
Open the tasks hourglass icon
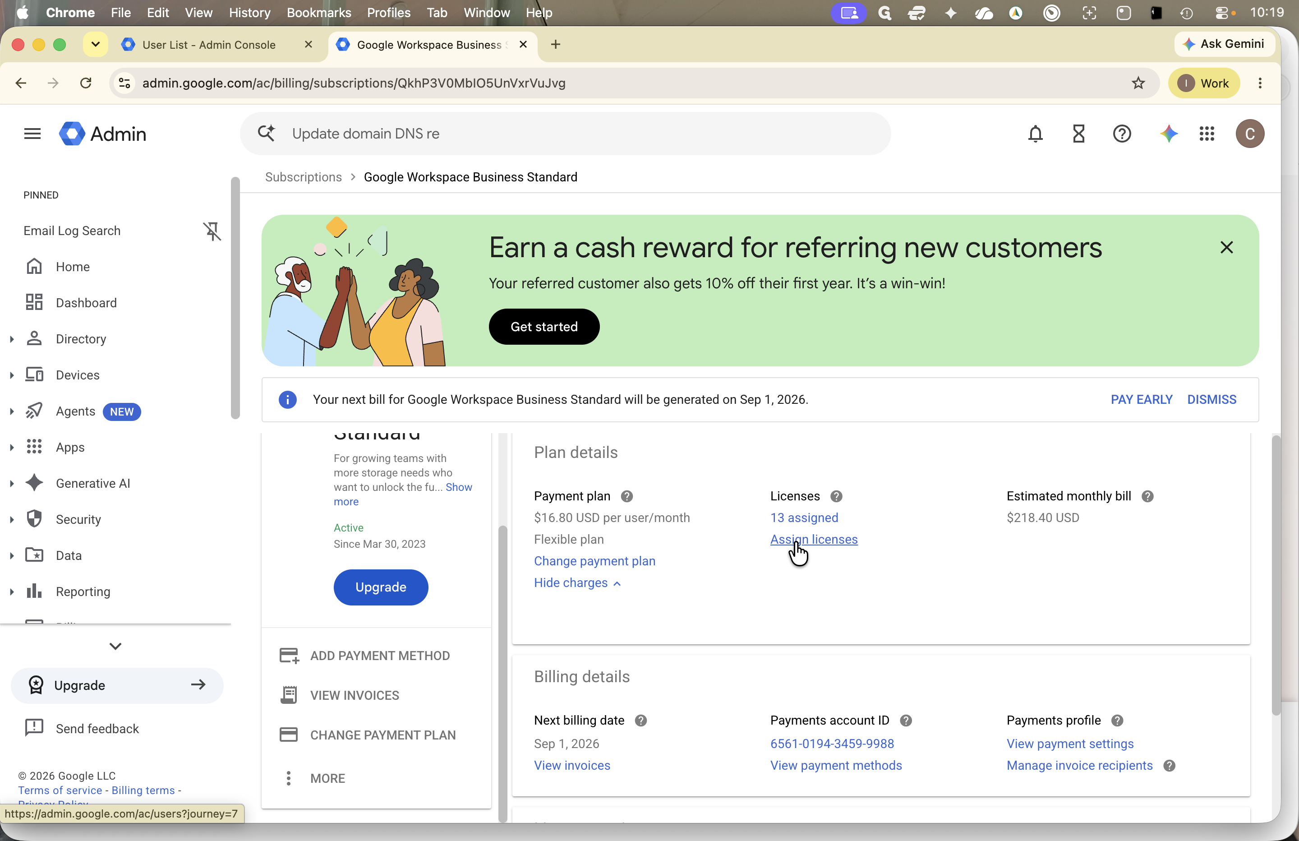click(x=1078, y=134)
